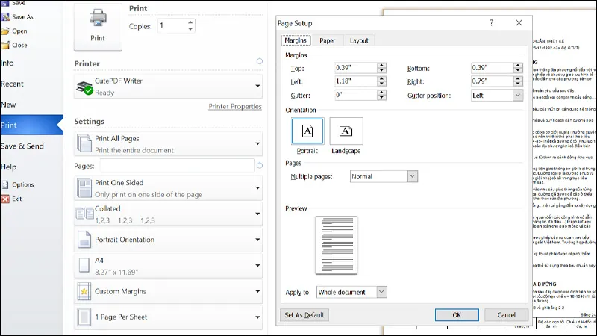The height and width of the screenshot is (336, 597).
Task: Increase number of Copies with spinner
Action: 190,22
